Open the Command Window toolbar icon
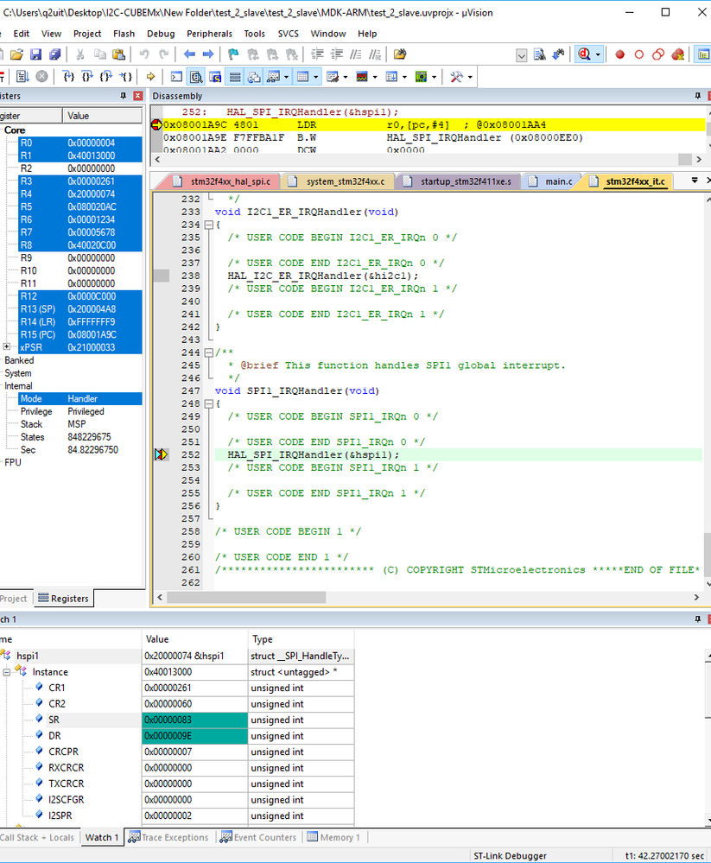The width and height of the screenshot is (711, 863). click(176, 77)
